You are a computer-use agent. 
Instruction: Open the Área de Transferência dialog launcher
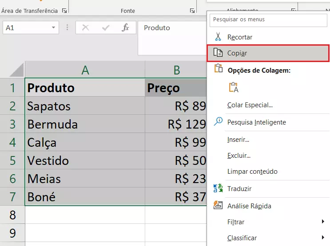(x=64, y=10)
